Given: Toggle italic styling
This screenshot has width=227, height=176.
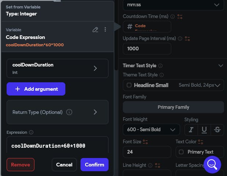Looking at the screenshot, I should pos(191,129).
